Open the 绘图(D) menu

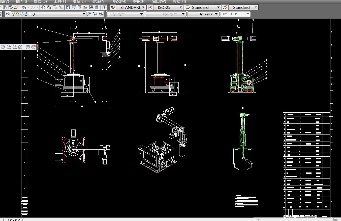click(x=79, y=1)
